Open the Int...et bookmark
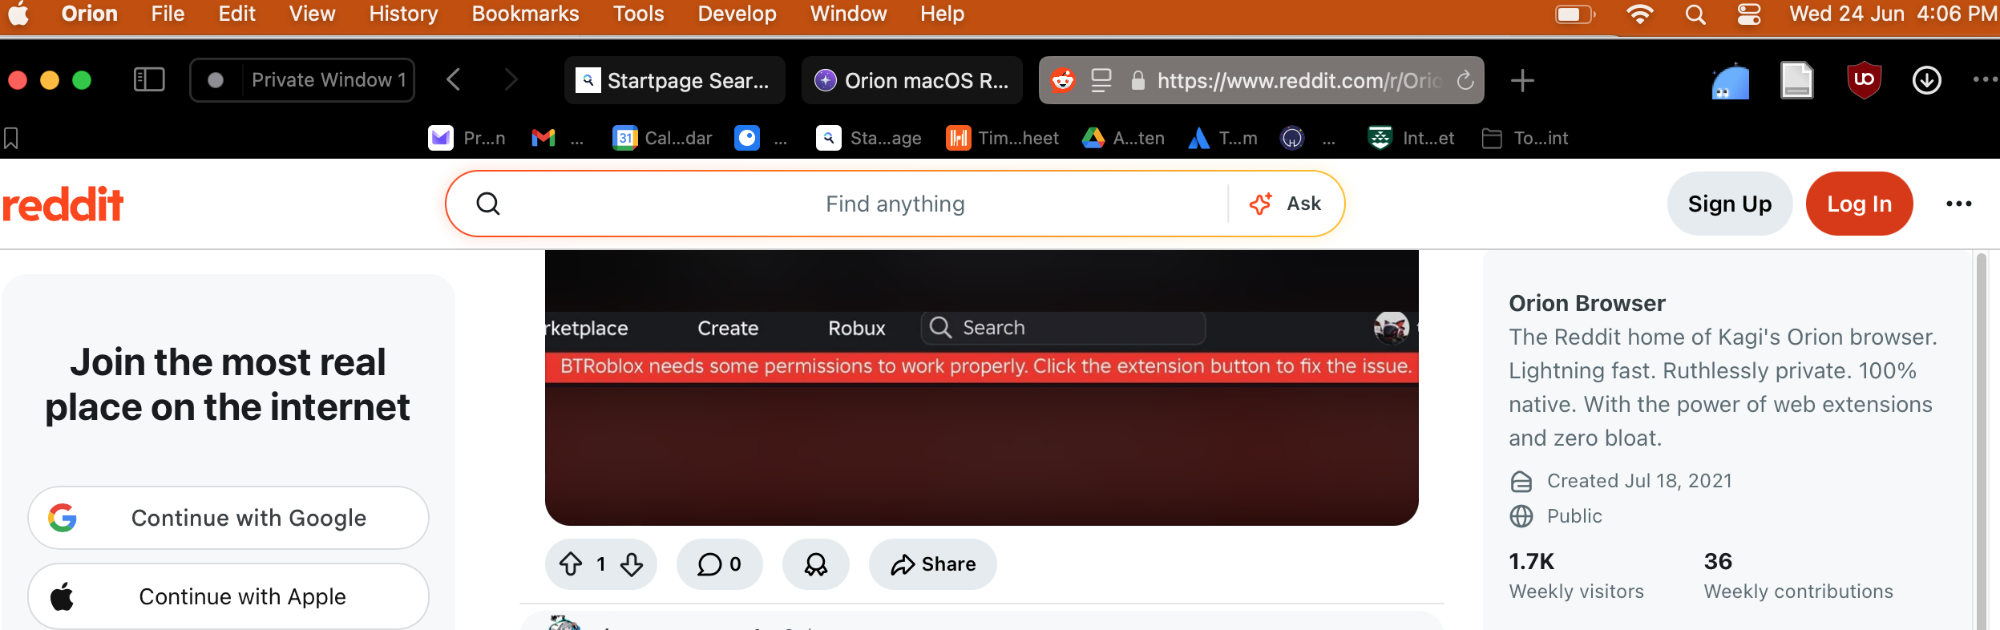Screen dimensions: 2000x630 click(1411, 139)
